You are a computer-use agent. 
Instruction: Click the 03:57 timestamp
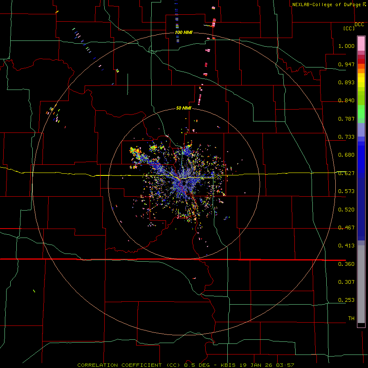(286, 365)
